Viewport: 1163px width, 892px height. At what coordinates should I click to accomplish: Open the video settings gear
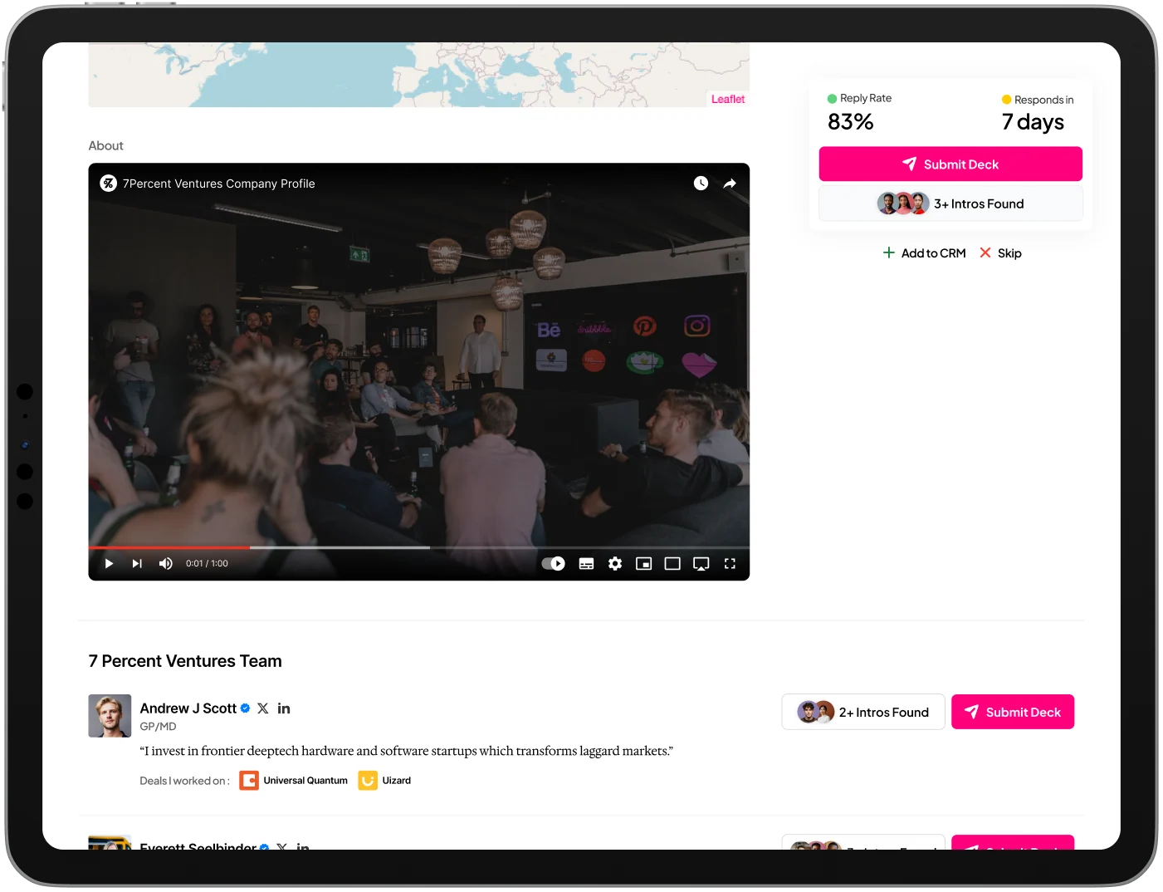click(615, 563)
